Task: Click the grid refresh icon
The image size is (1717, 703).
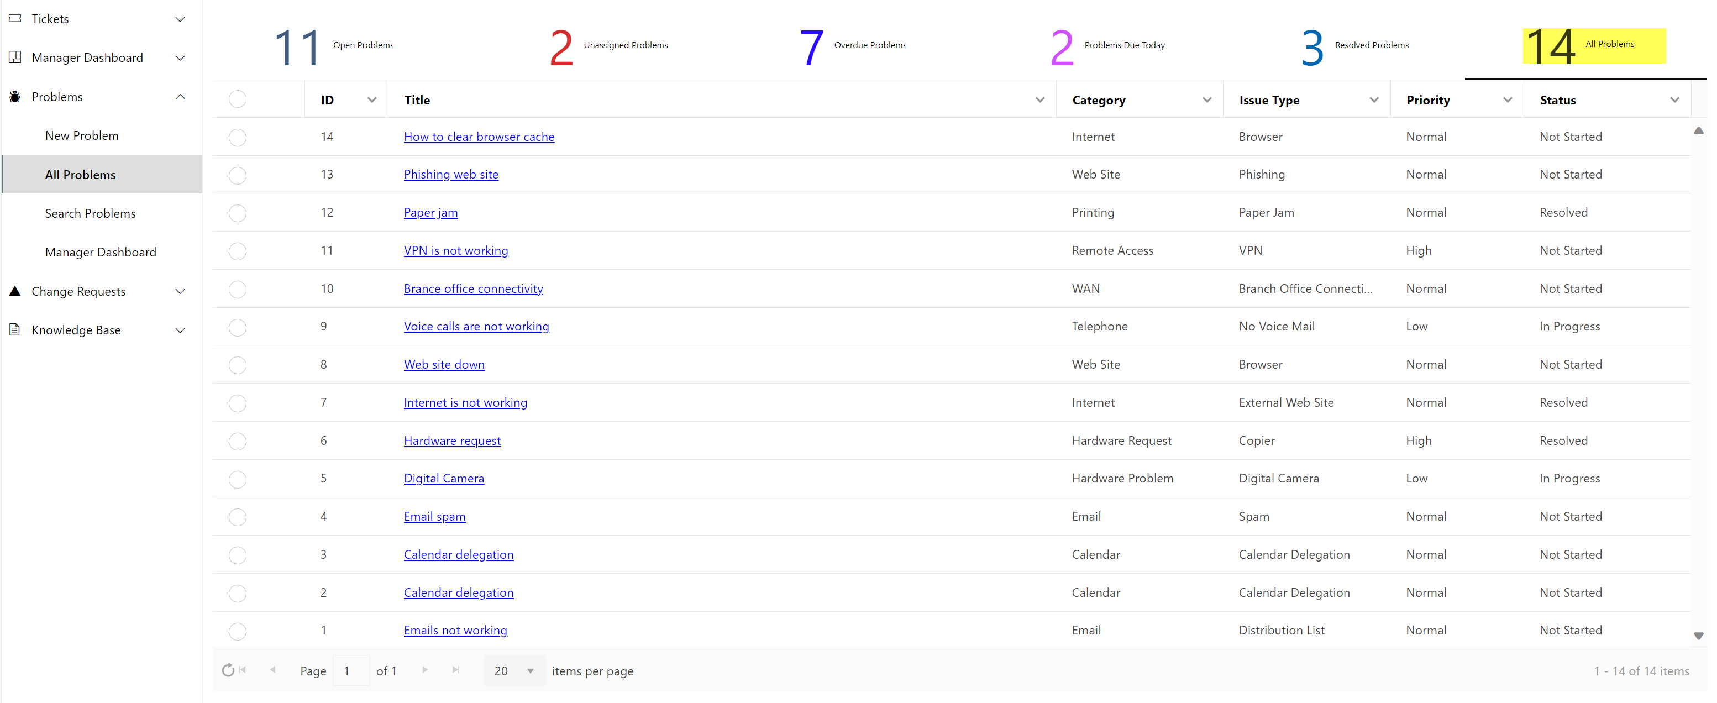Action: click(x=228, y=670)
